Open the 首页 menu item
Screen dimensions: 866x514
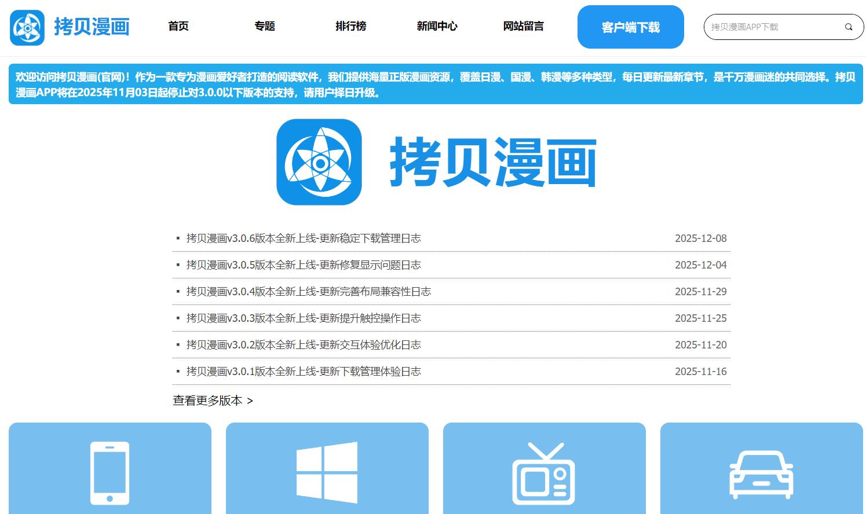(x=178, y=26)
